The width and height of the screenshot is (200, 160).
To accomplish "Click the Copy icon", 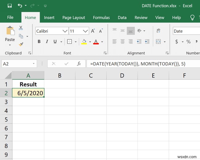I will click(21, 36).
